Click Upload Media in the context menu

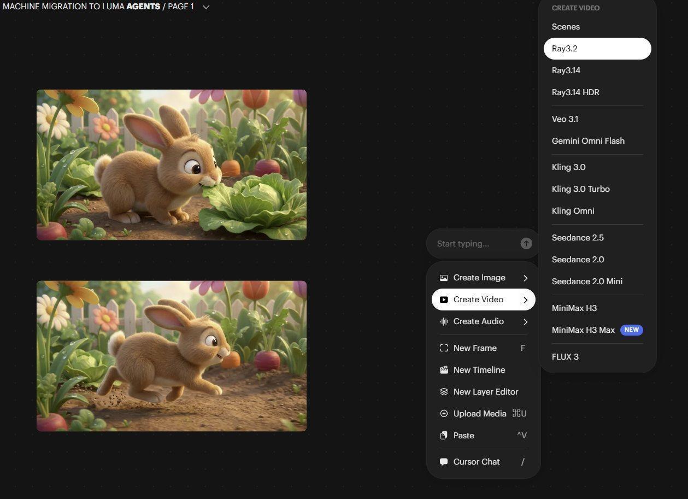tap(484, 414)
